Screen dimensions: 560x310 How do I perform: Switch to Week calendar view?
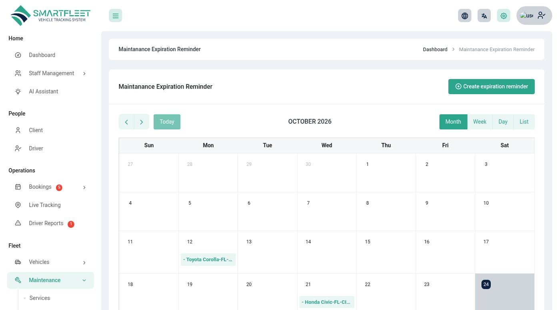(x=480, y=122)
